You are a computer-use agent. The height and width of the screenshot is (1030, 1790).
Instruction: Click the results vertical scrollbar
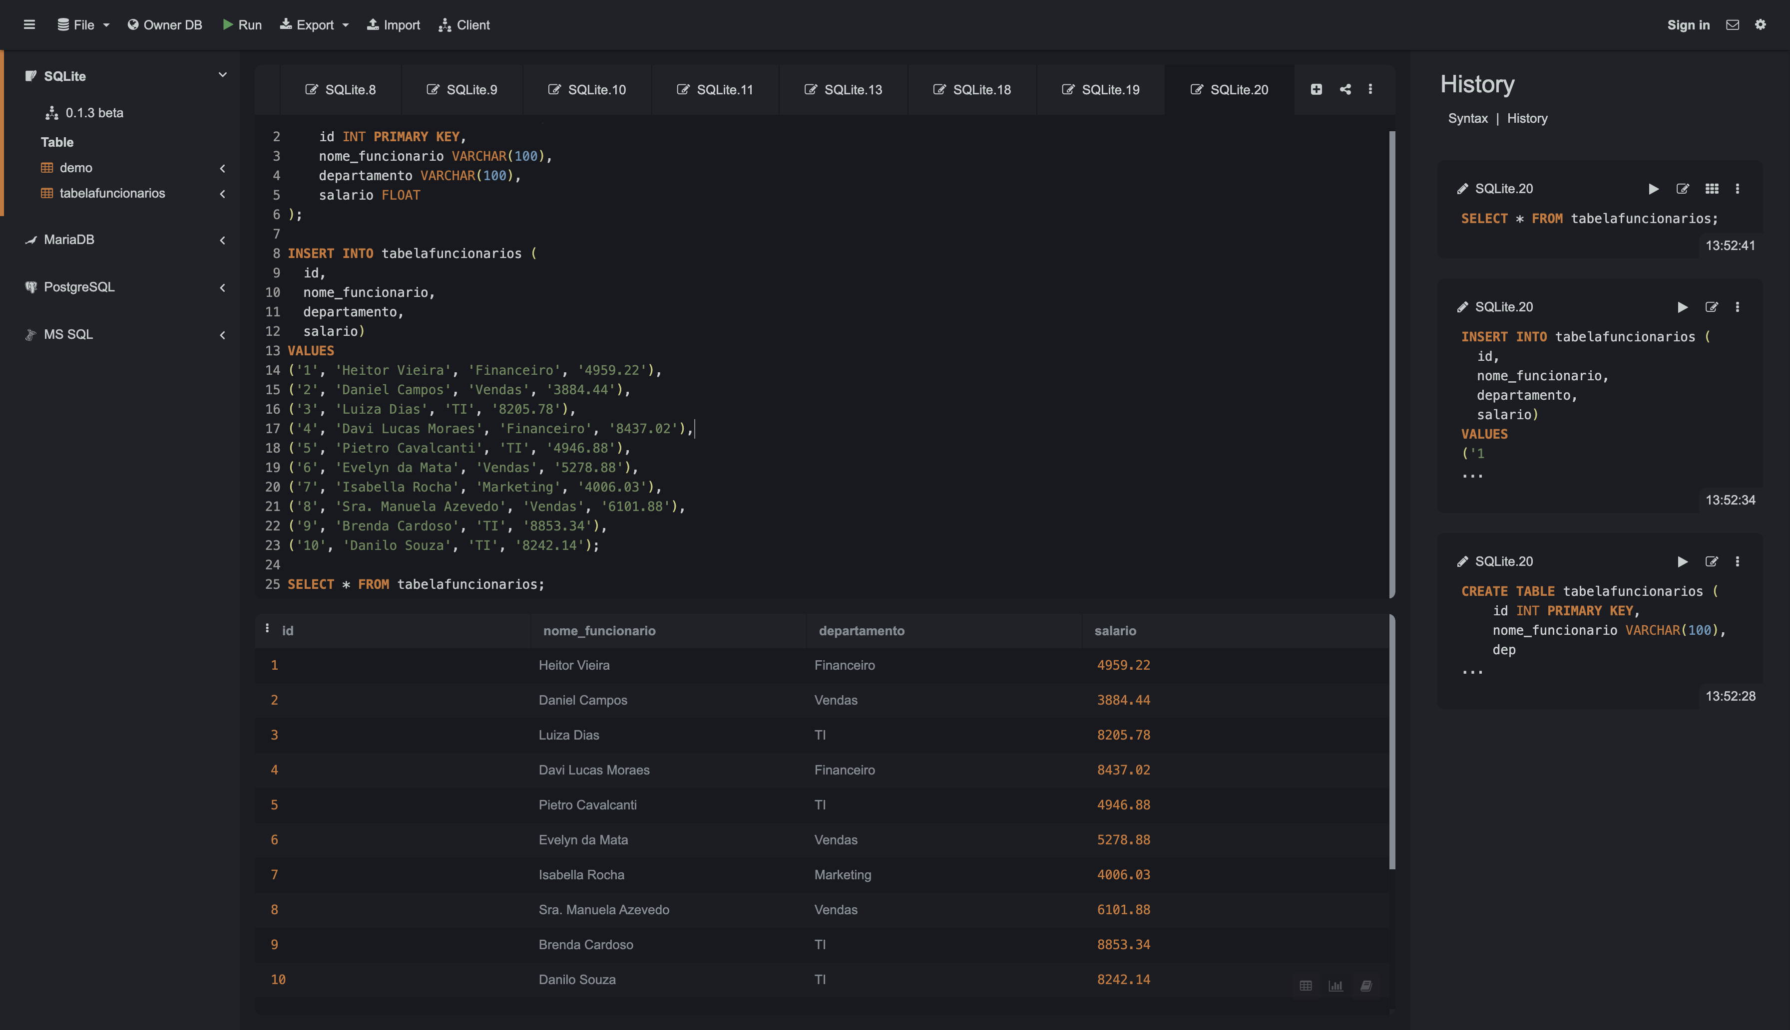(1392, 742)
